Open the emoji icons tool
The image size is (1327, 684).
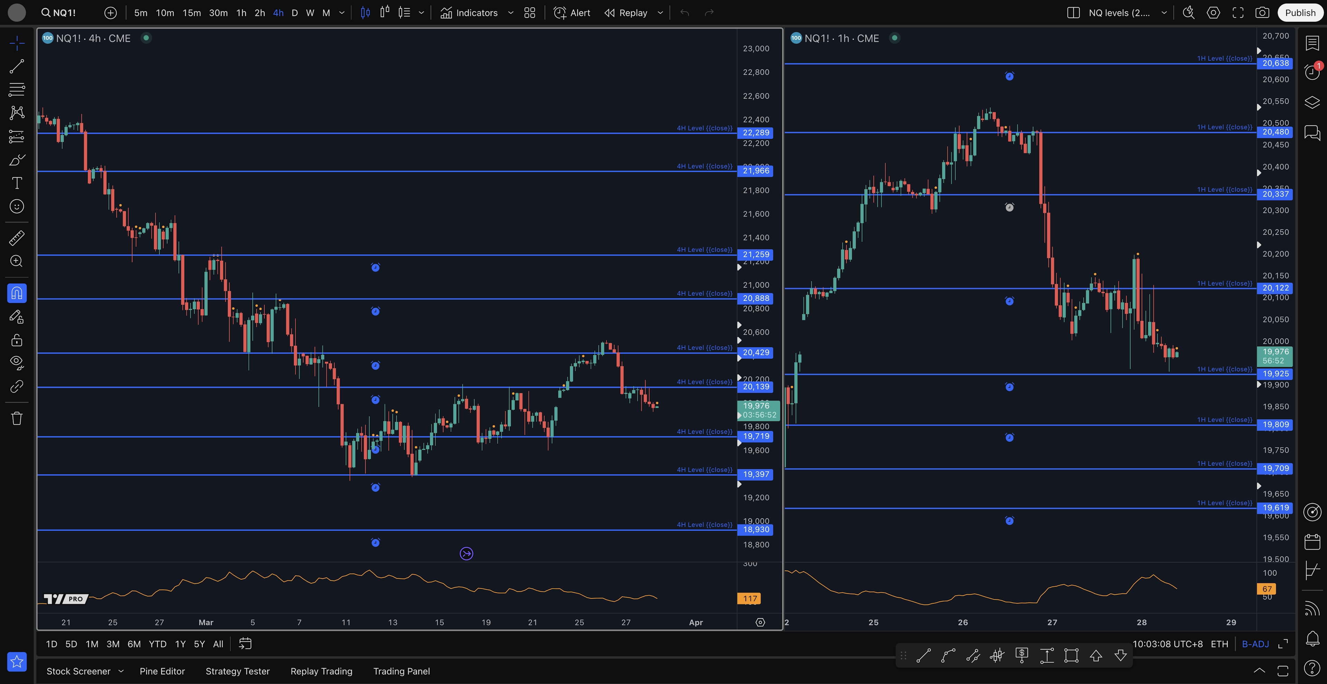(x=17, y=207)
